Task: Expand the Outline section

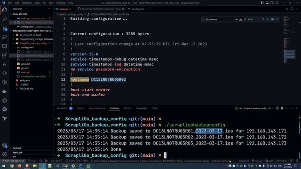Action: tap(17, 148)
